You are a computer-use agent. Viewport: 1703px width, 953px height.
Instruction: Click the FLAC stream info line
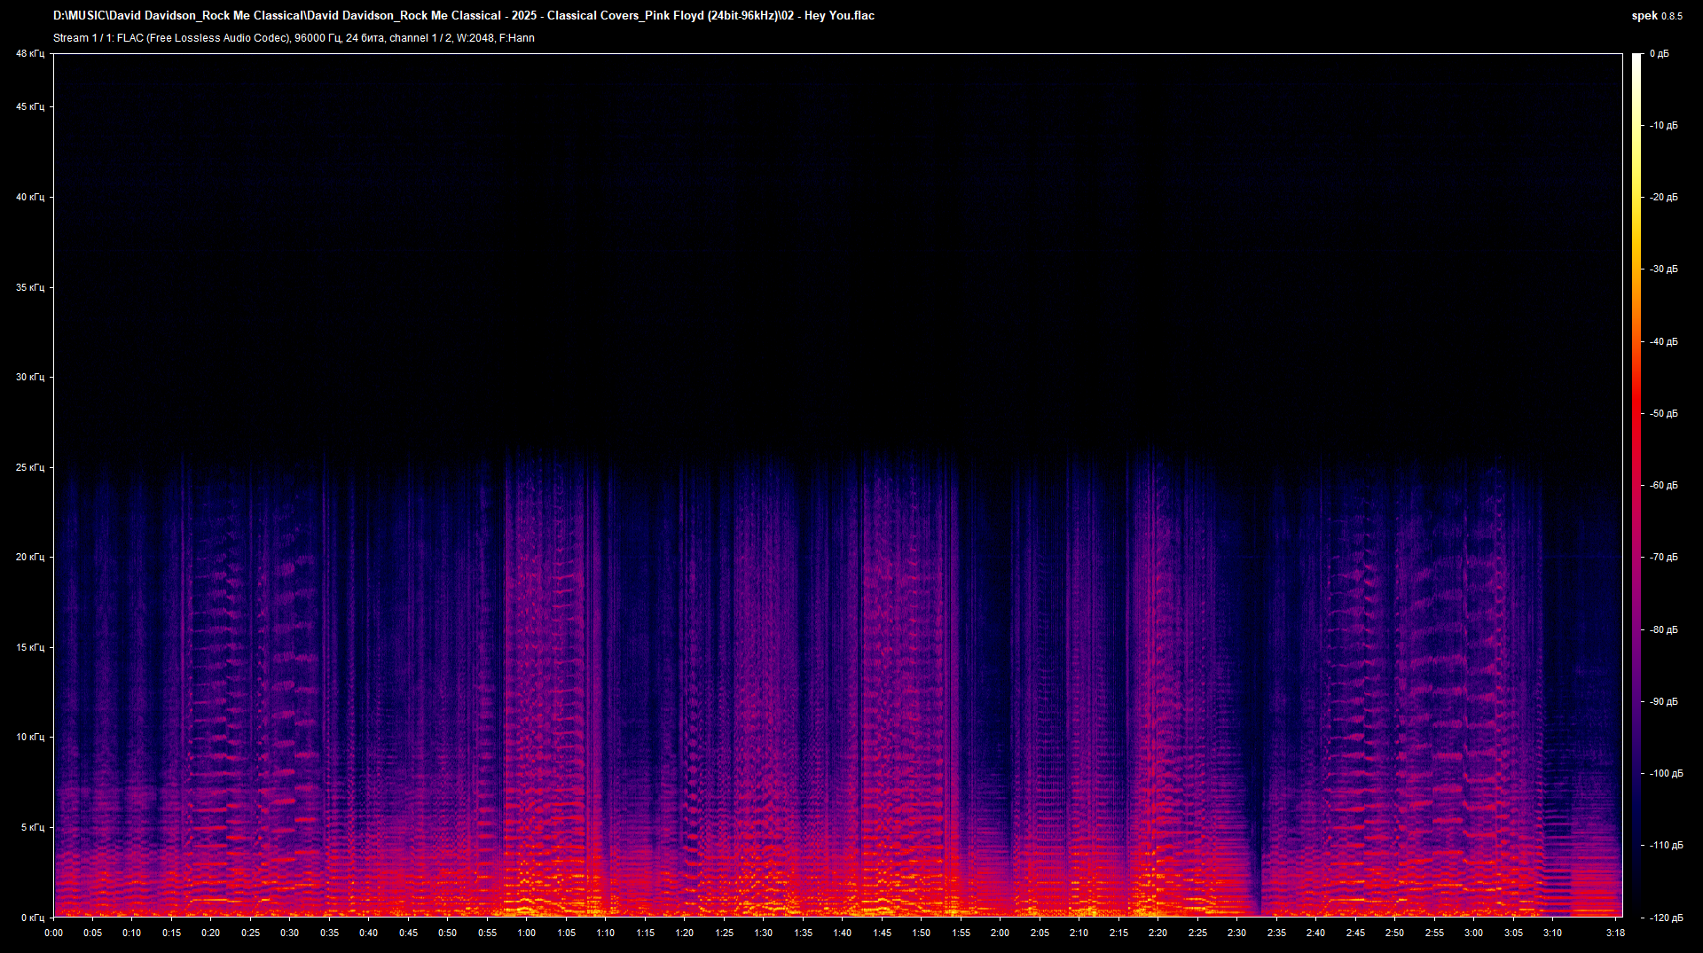pos(294,38)
